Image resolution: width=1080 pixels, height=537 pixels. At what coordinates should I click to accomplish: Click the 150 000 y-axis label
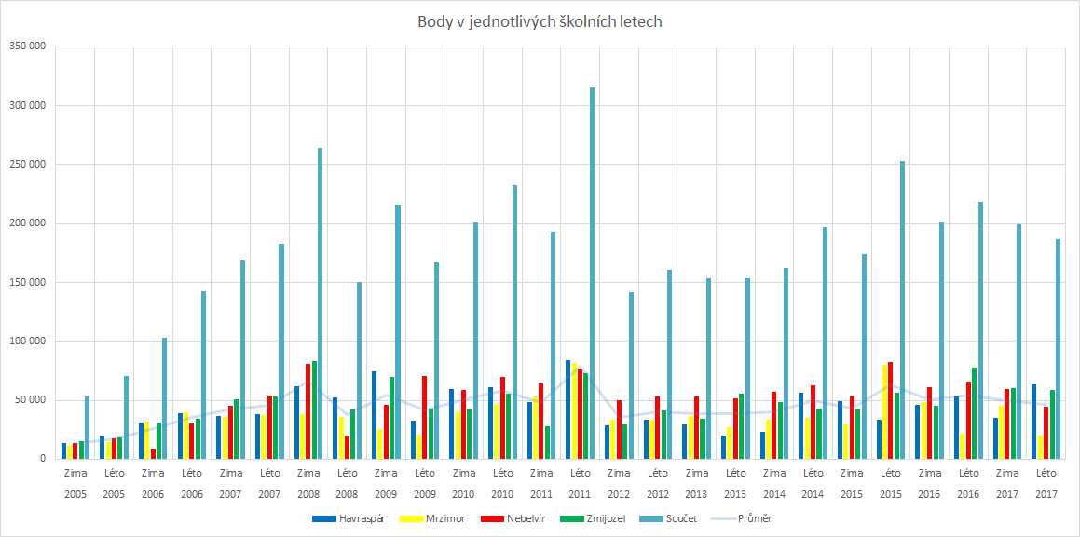tap(27, 282)
